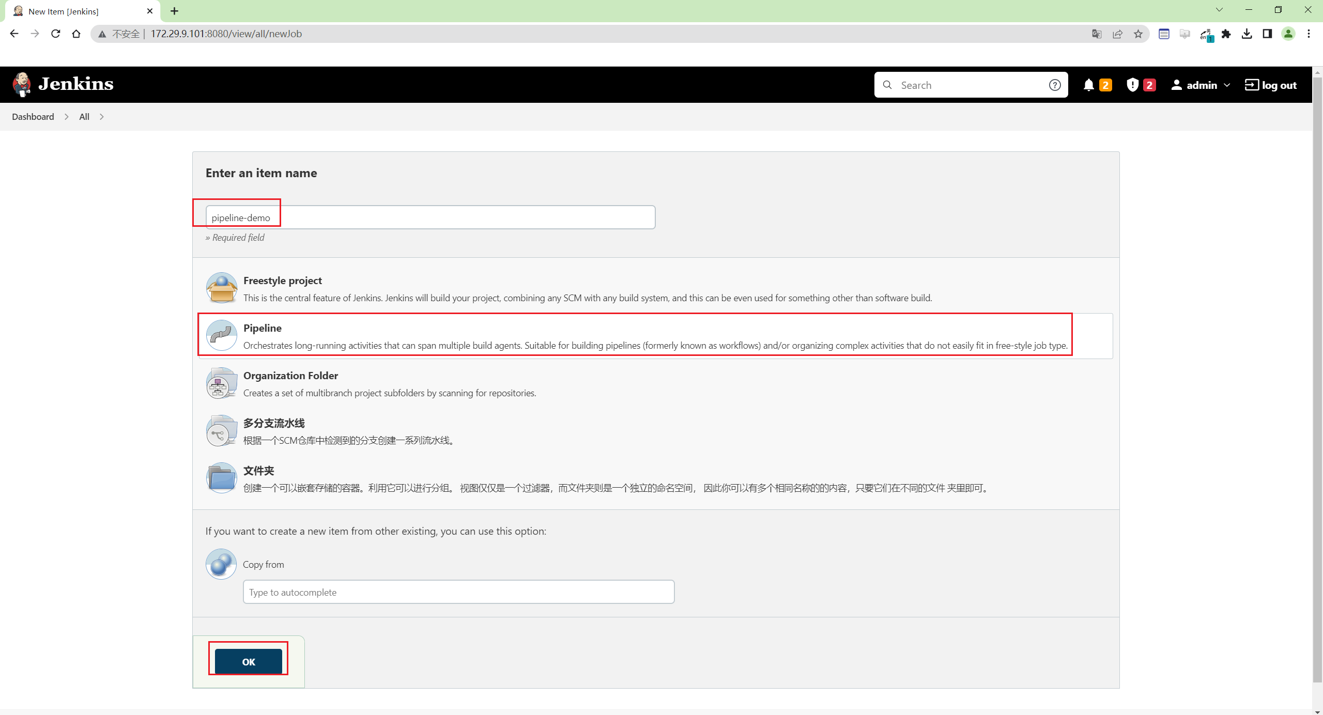
Task: Close the New Item [Jenkins] tab
Action: 150,11
